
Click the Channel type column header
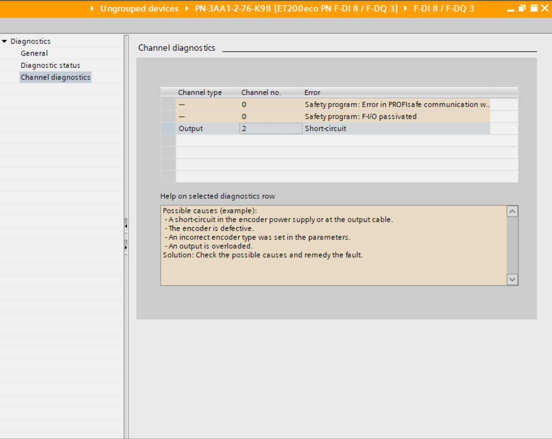click(x=207, y=93)
